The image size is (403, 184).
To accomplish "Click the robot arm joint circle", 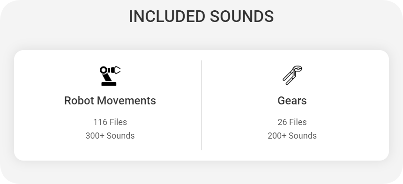I will pyautogui.click(x=103, y=70).
